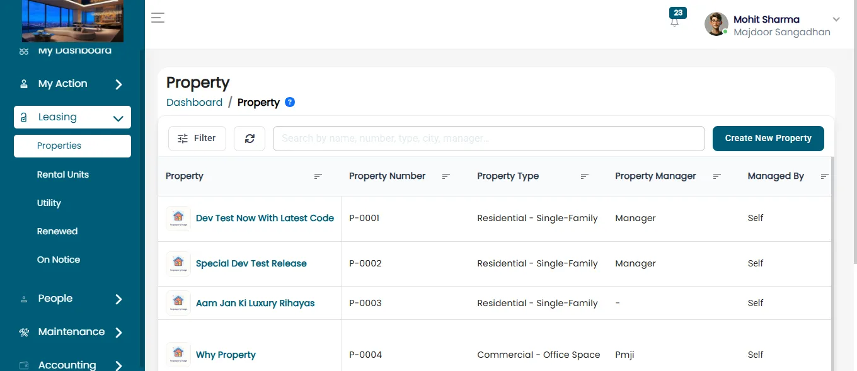Click the Special Dev Test Release thumbnail
This screenshot has height=371, width=857.
point(178,263)
